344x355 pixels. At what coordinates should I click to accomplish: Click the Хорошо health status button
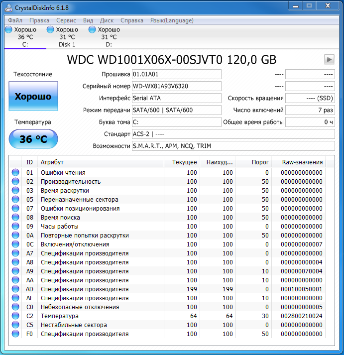click(x=33, y=96)
